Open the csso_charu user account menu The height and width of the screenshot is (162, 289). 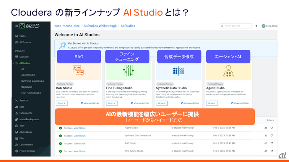click(269, 26)
